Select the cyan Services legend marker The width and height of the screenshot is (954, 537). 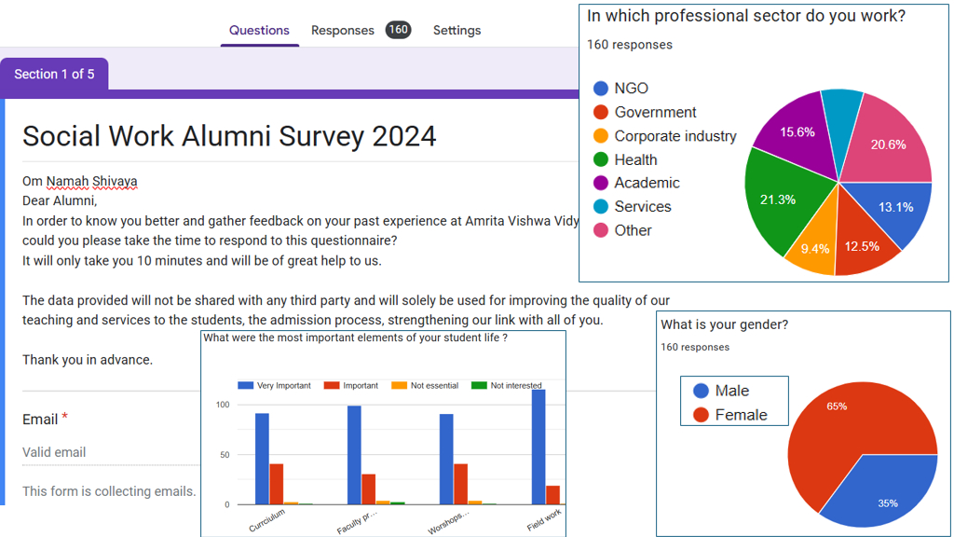pos(599,207)
